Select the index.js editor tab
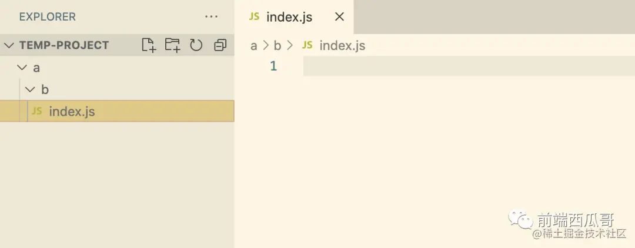Viewport: 635px width, 248px height. (294, 16)
